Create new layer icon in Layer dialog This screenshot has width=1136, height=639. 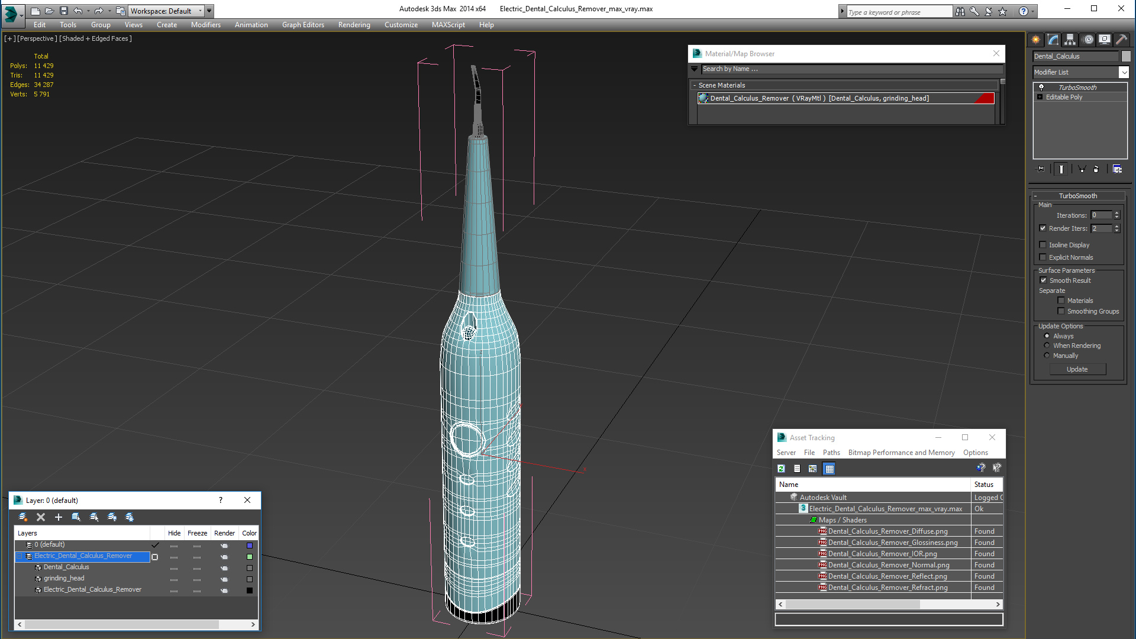point(23,517)
